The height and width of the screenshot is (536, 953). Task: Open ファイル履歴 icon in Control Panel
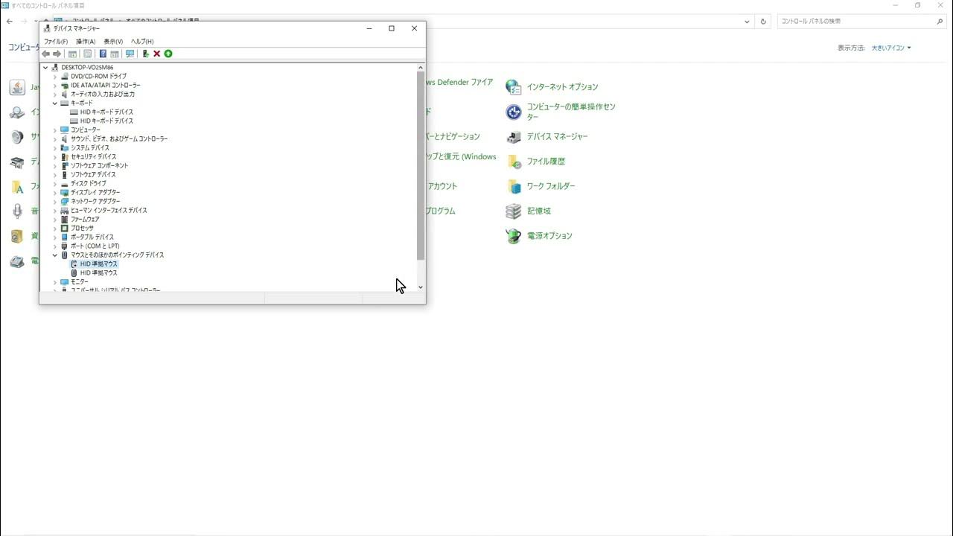click(514, 162)
